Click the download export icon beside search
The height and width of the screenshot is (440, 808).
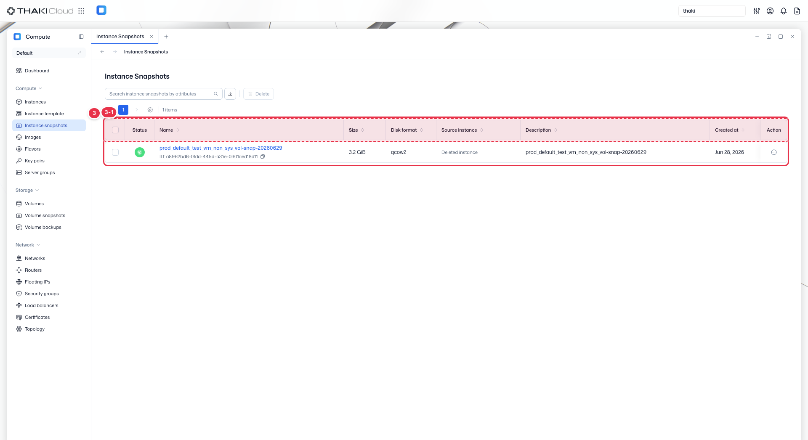pos(230,94)
